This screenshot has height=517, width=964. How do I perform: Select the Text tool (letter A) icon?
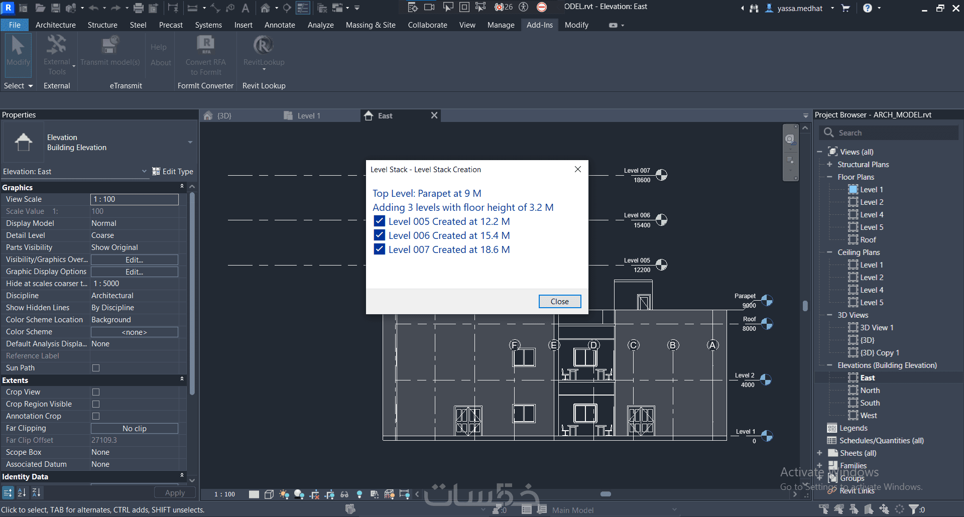point(246,8)
